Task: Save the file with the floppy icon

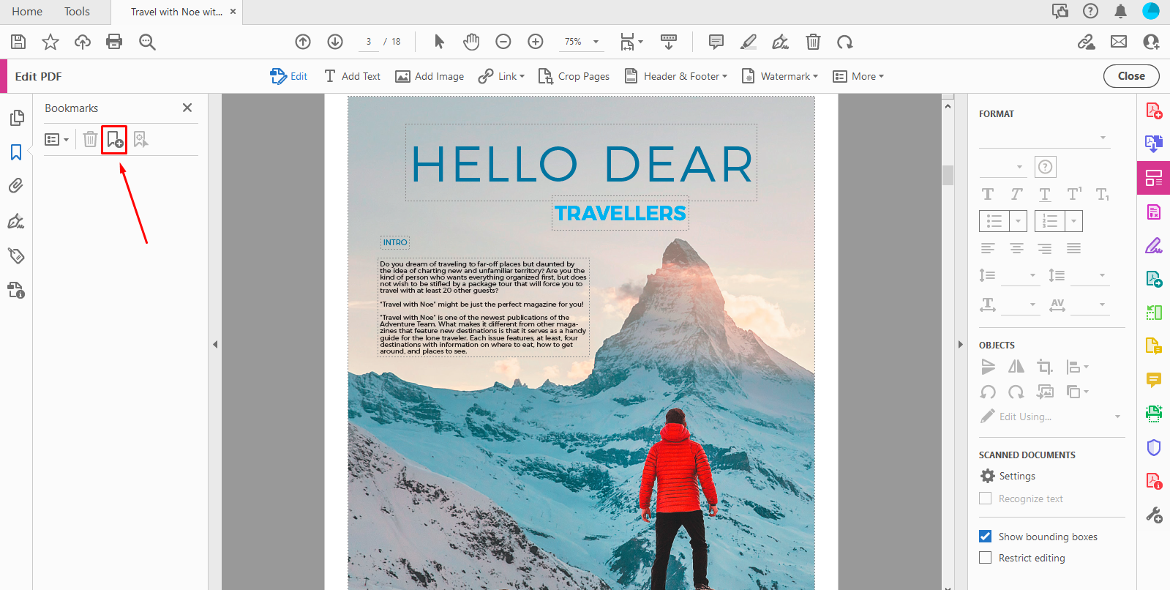Action: 18,42
